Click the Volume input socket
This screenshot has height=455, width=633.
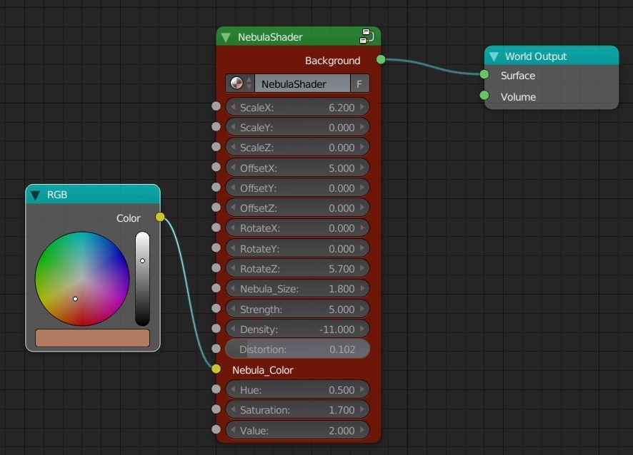click(484, 96)
